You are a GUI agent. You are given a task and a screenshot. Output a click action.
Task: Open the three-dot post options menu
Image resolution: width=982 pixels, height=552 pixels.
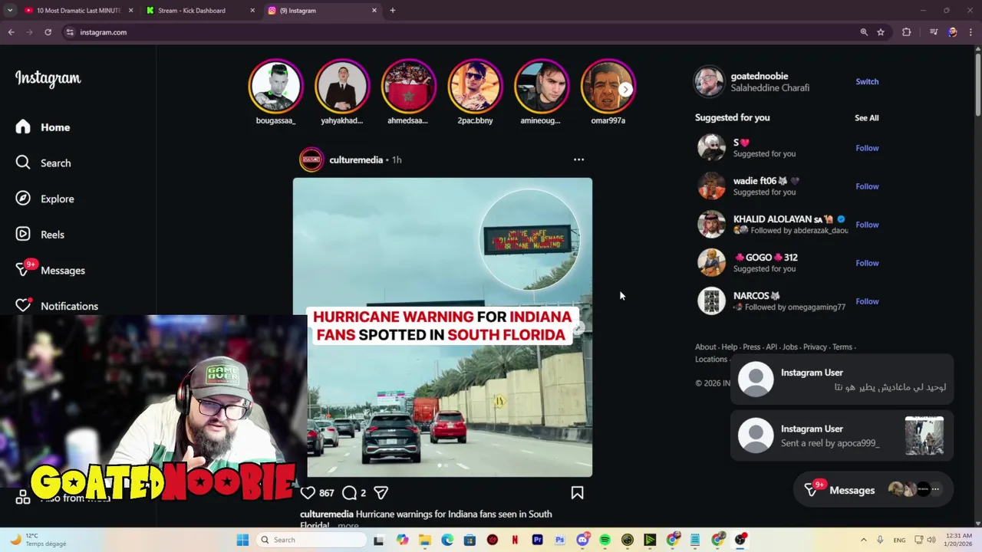[578, 159]
